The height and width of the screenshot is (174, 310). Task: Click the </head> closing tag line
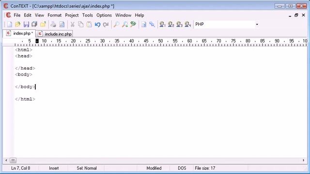click(x=25, y=68)
